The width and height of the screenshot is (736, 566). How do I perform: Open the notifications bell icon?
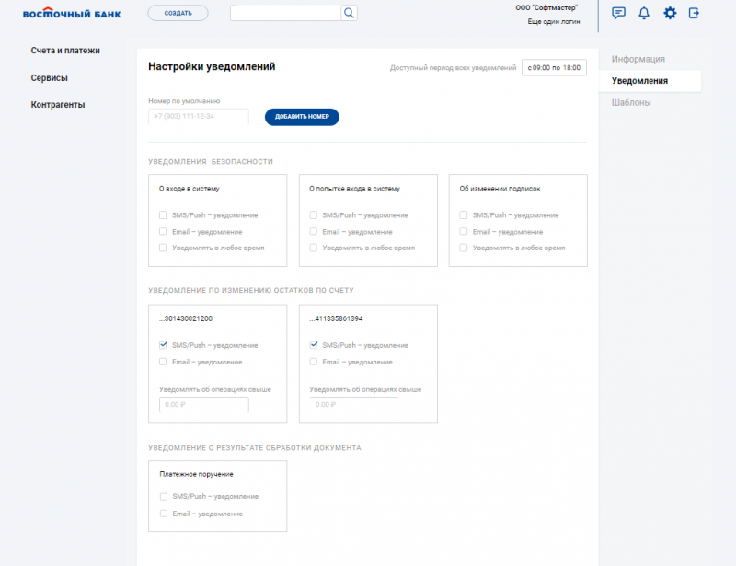(644, 13)
